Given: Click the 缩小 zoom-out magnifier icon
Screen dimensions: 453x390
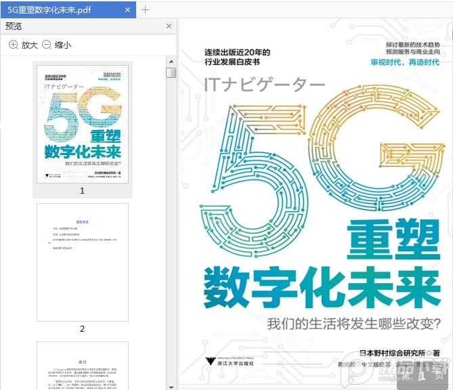Looking at the screenshot, I should pos(47,45).
